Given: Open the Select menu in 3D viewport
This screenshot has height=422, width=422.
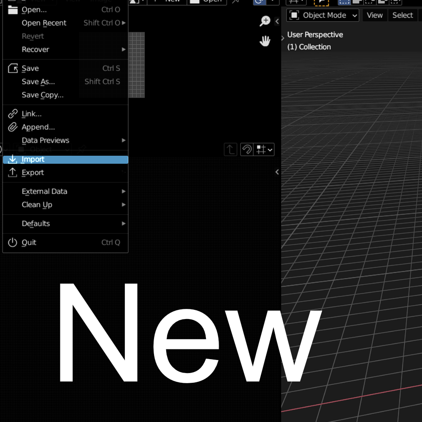Looking at the screenshot, I should tap(403, 15).
